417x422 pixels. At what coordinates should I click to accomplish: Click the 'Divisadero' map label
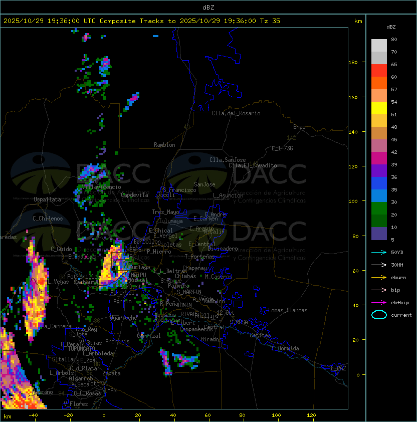(x=223, y=249)
